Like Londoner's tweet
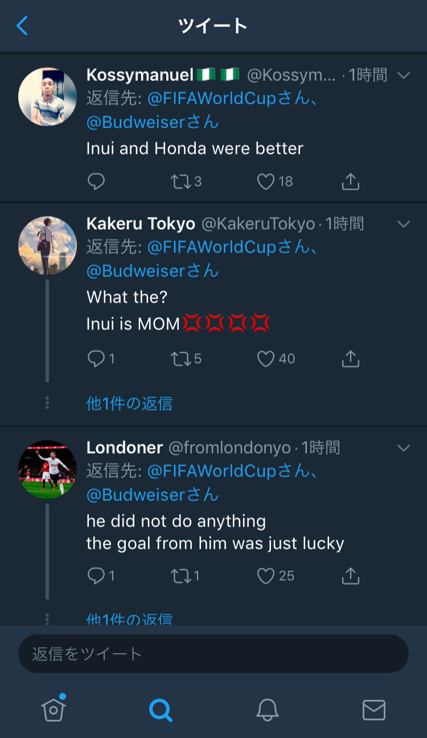The height and width of the screenshot is (738, 427). 266,576
